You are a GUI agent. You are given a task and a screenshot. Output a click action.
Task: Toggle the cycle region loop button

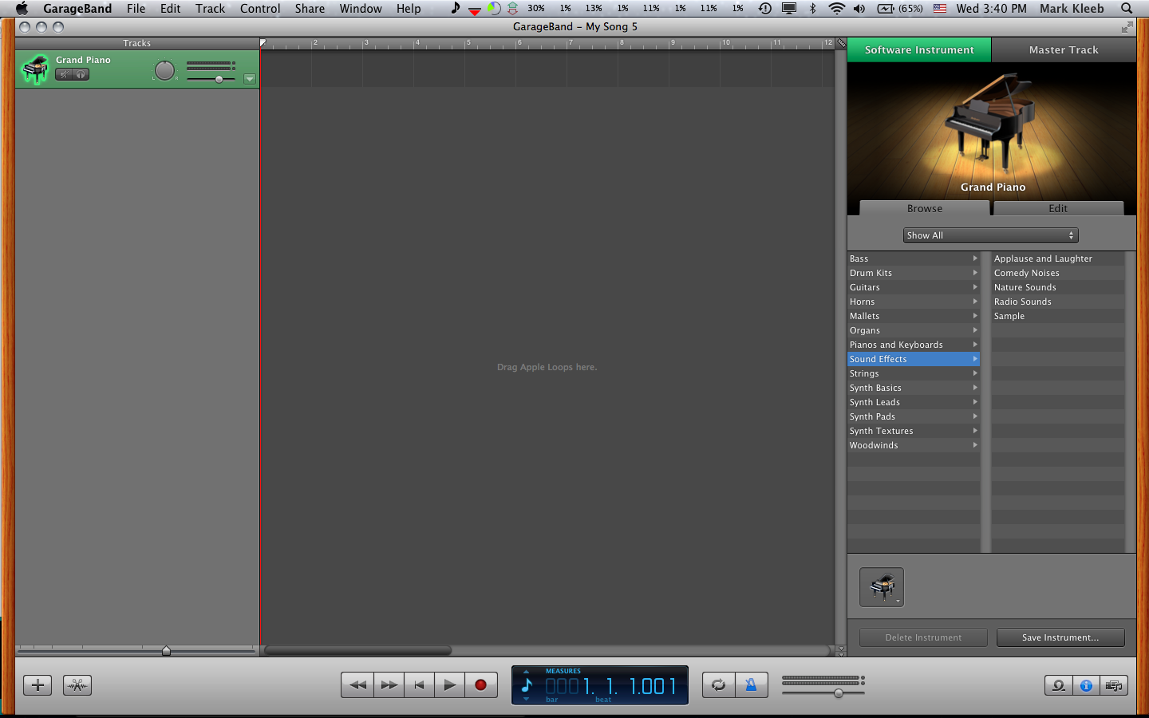pos(719,685)
